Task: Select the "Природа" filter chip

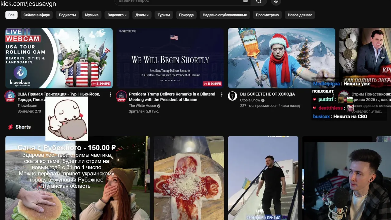Action: point(186,15)
